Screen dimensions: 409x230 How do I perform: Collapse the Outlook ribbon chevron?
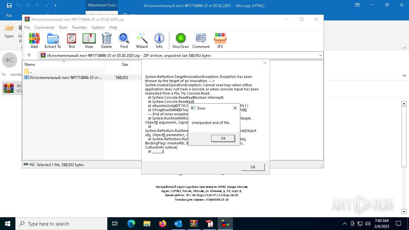(404, 47)
